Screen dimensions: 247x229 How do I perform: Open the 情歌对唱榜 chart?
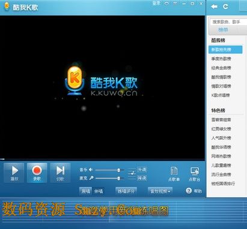(x=221, y=86)
